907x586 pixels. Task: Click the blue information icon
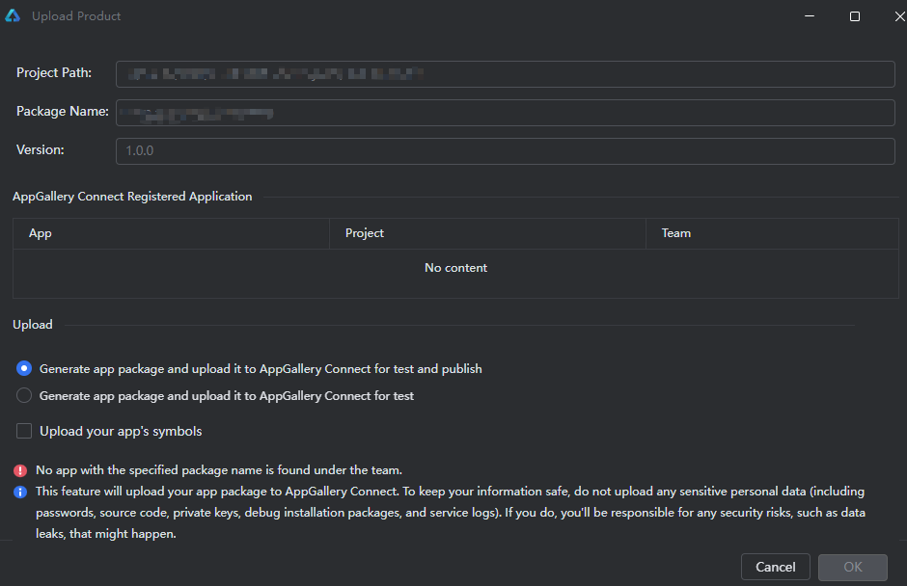[x=20, y=492]
